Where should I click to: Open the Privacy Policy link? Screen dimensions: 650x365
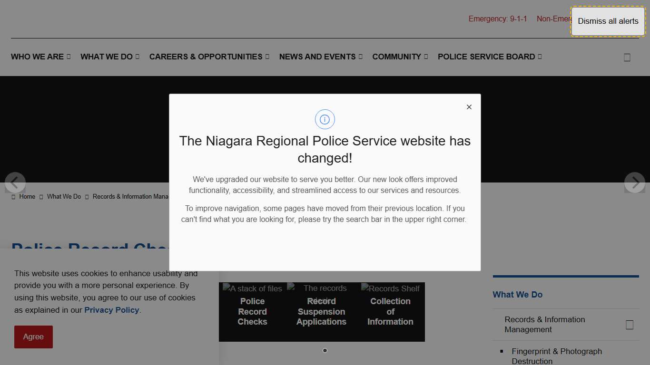(111, 310)
